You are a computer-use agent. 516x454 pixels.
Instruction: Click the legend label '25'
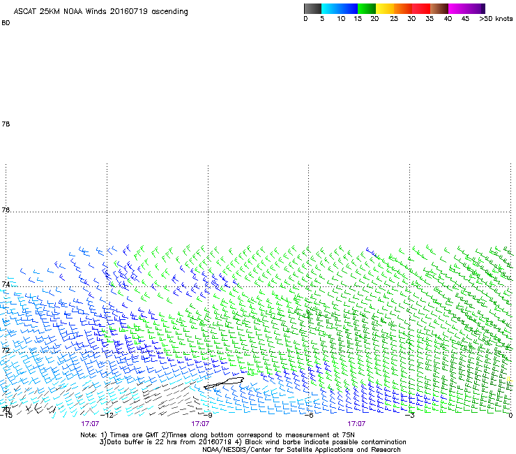(393, 19)
